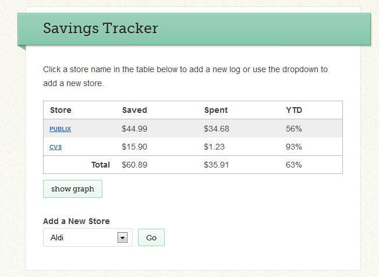Click the Total row label
This screenshot has height=277, width=379.
101,165
